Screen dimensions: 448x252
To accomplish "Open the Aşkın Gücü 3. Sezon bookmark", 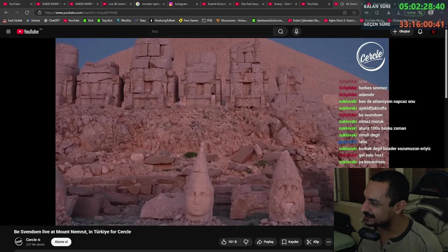I will pyautogui.click(x=340, y=21).
